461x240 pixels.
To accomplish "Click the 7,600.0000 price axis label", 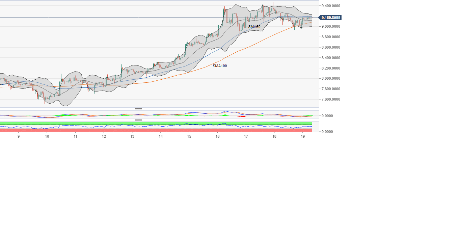I will (x=331, y=100).
